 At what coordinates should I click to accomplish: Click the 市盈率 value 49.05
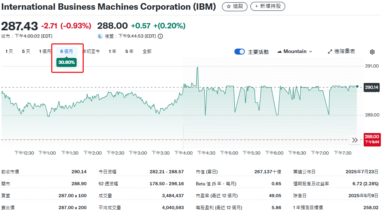(x=275, y=195)
